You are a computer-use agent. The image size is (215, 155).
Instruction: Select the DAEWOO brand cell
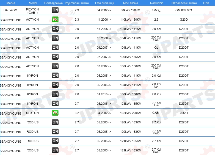pyautogui.click(x=10, y=10)
